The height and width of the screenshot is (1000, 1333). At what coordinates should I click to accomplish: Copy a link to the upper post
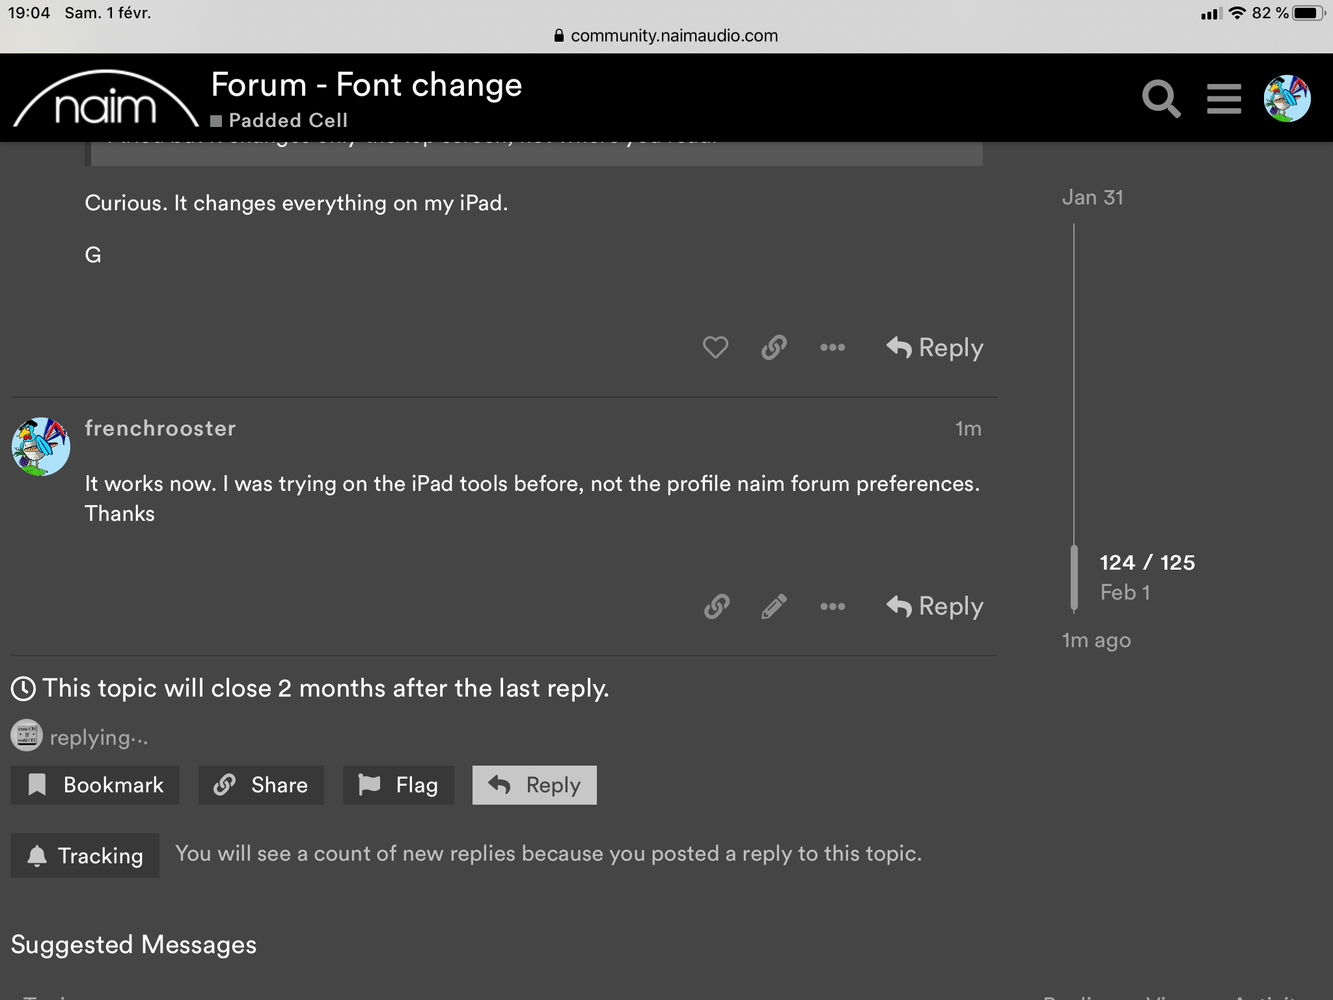coord(774,348)
